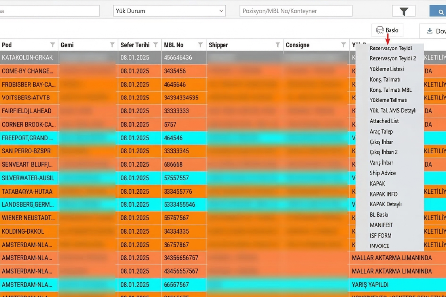
Task: Open filter for the Pod column
Action: [x=52, y=45]
